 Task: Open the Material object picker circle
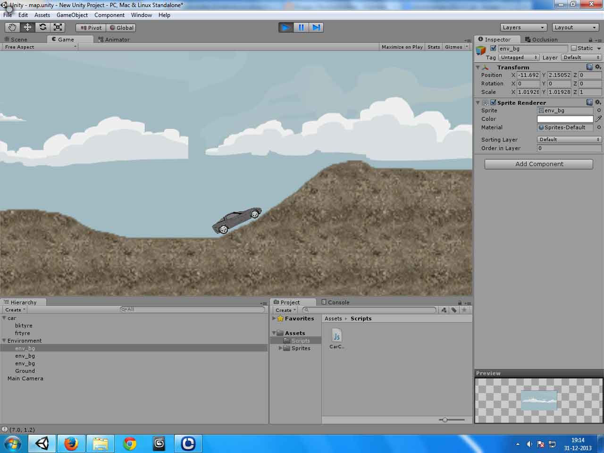click(599, 127)
